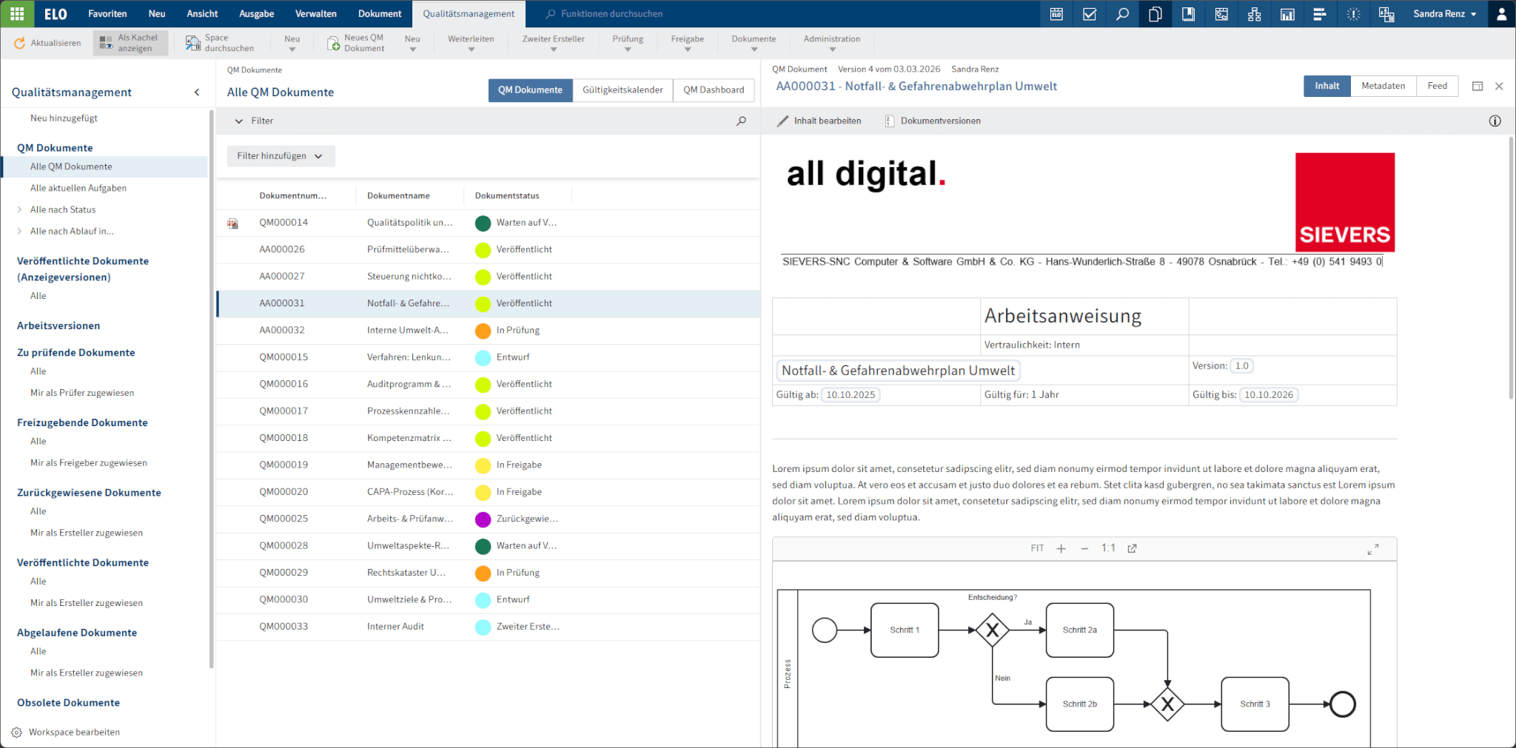Click the org chart icon in top bar
The height and width of the screenshot is (748, 1516).
click(x=1254, y=14)
